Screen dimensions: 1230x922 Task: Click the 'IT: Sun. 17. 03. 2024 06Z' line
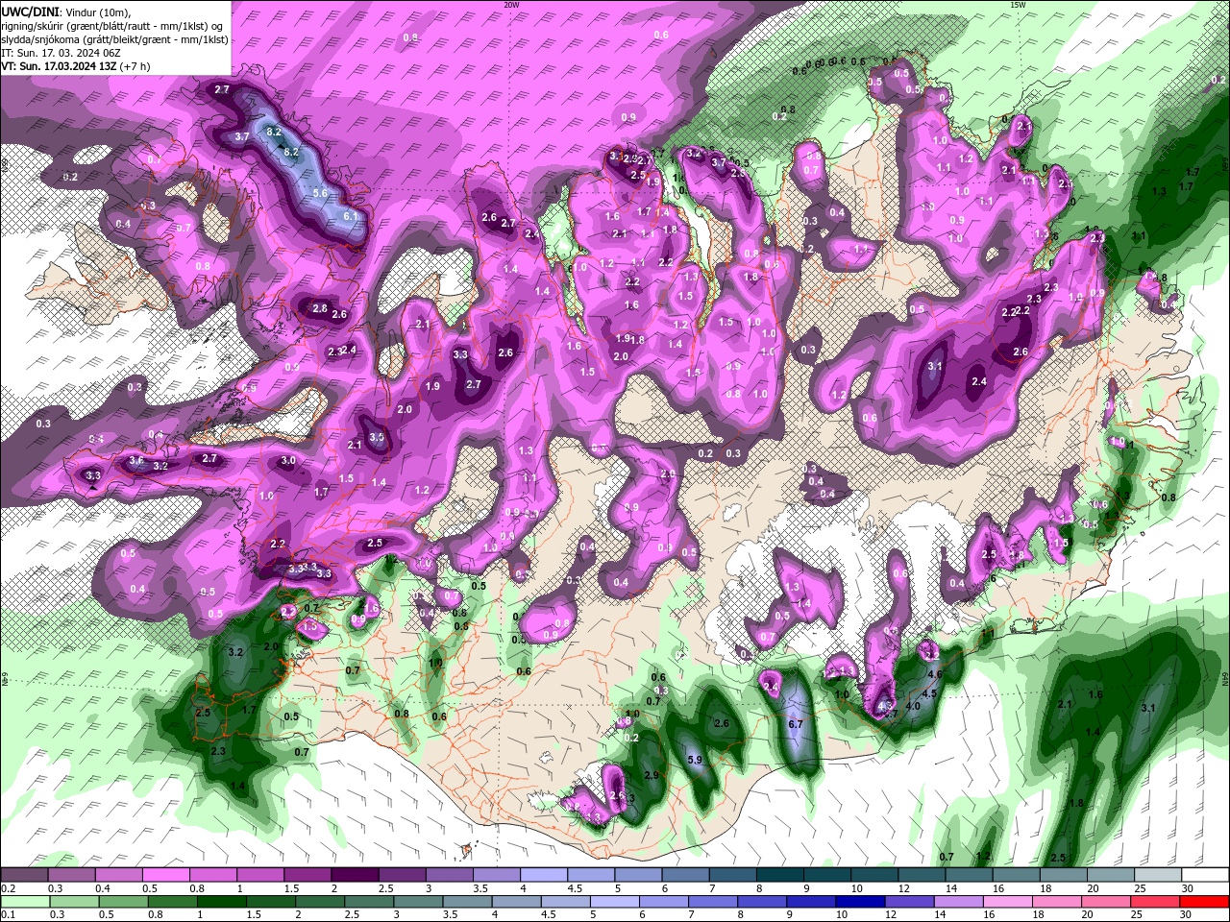click(x=61, y=53)
